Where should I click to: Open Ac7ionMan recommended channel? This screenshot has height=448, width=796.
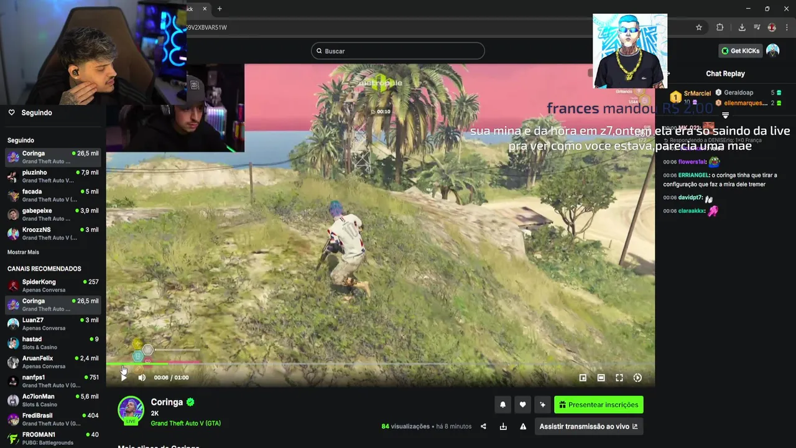coord(53,400)
